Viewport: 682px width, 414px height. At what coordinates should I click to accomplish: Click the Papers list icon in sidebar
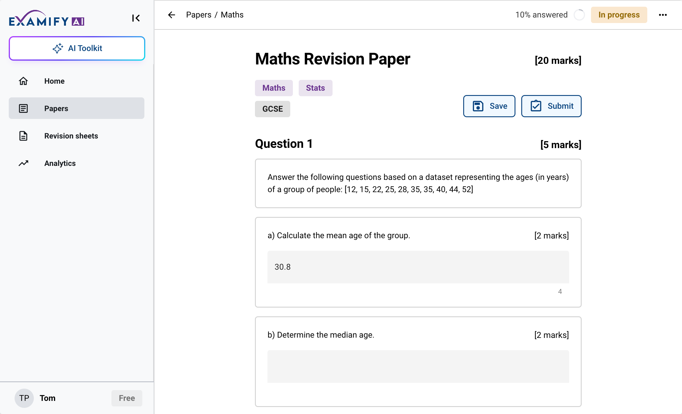tap(23, 108)
